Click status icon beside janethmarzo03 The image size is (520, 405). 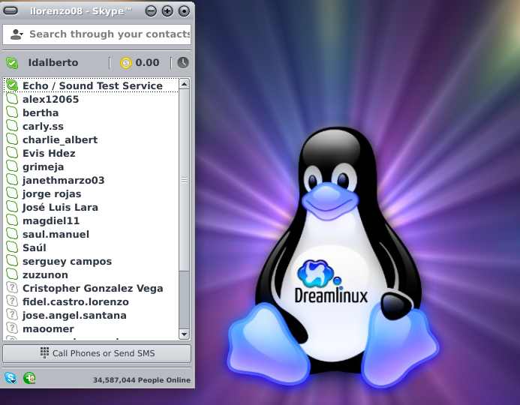coord(12,180)
